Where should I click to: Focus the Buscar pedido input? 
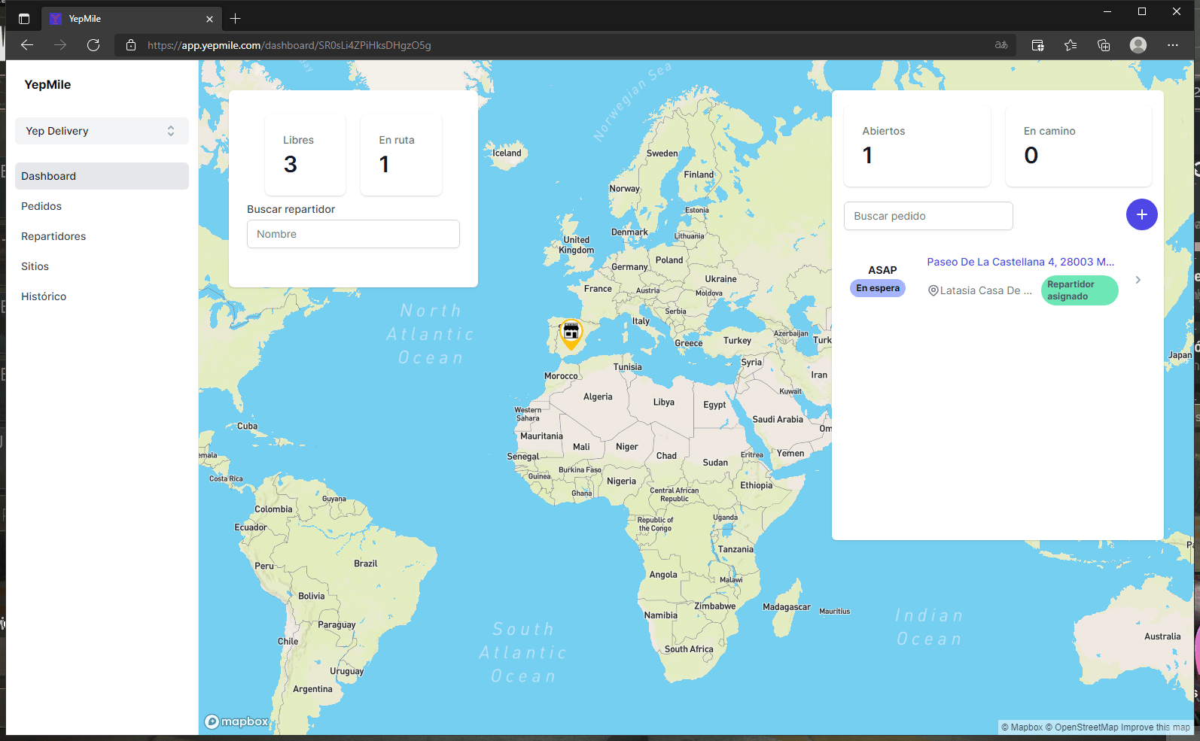(927, 216)
